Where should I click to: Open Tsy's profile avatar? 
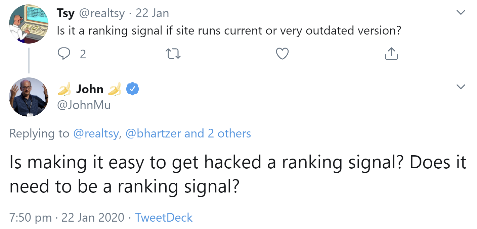tap(29, 24)
